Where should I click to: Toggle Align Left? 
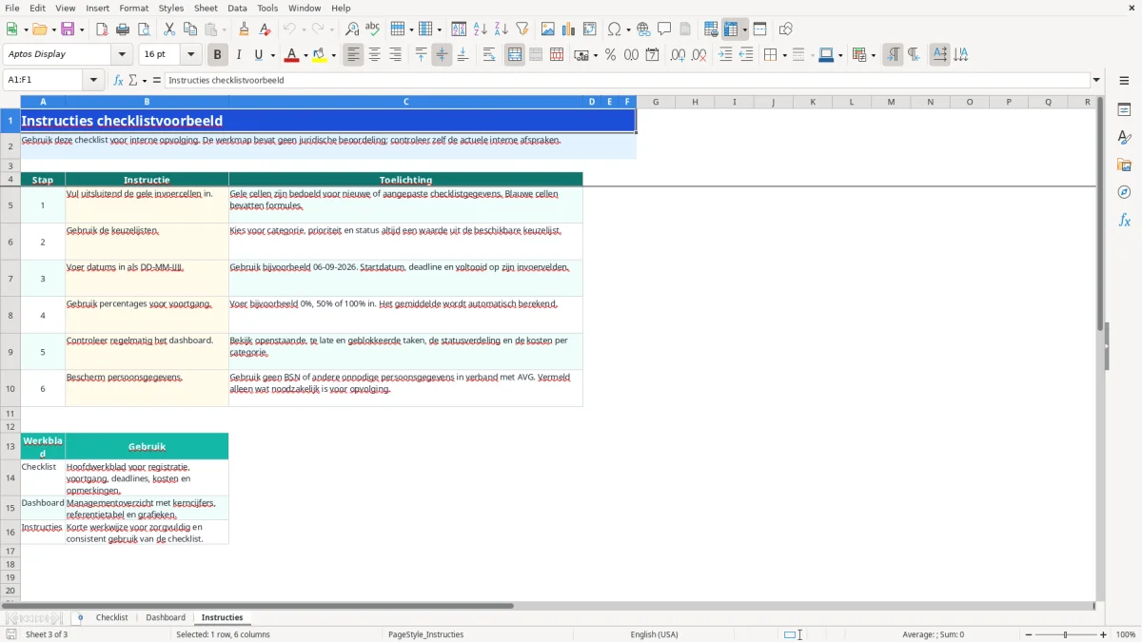pyautogui.click(x=353, y=55)
